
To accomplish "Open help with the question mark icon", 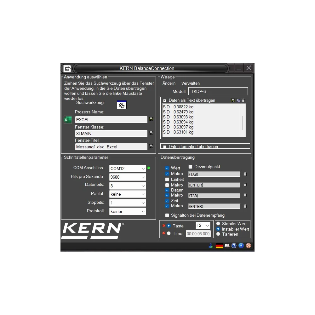I will pos(234,245).
